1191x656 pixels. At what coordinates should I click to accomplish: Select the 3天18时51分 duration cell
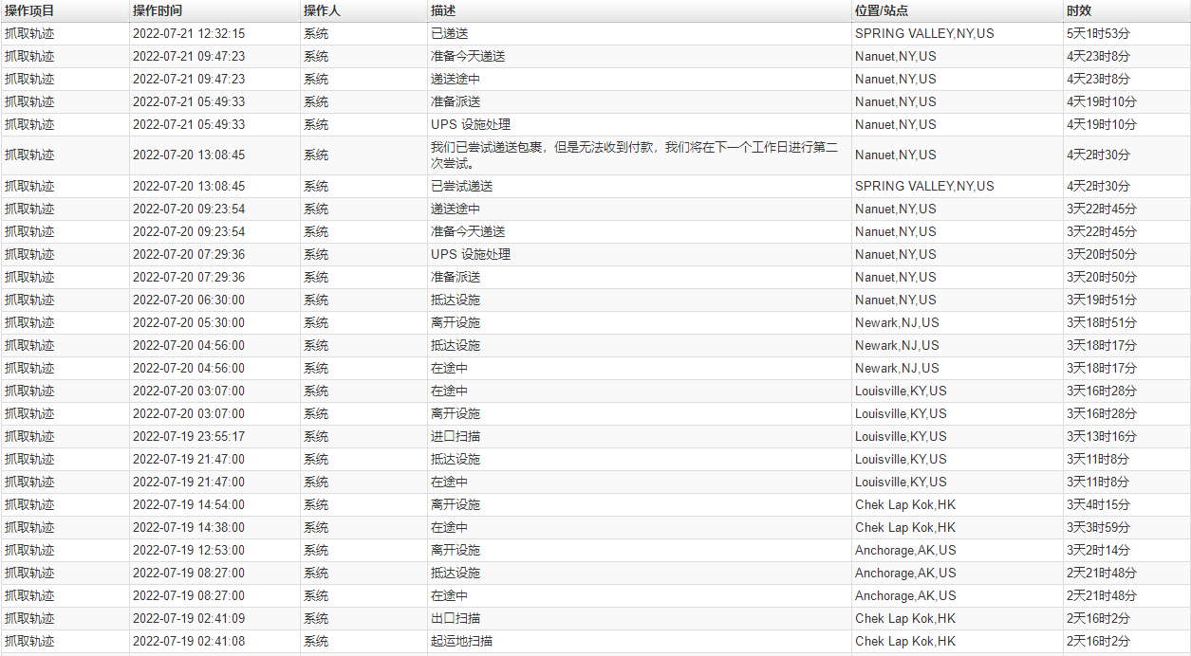1101,322
